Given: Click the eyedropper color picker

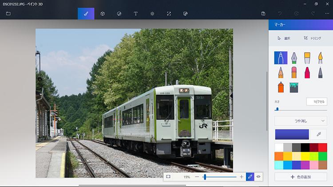Looking at the screenshot, I should [318, 134].
